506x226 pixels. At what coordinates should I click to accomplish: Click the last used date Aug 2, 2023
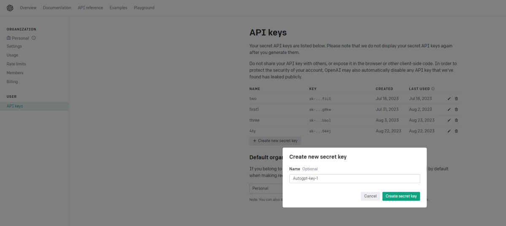point(420,110)
